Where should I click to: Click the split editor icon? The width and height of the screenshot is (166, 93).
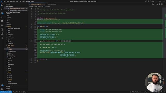(162, 4)
